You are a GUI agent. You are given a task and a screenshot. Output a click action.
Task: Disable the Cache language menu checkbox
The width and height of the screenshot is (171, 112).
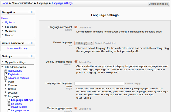point(76,108)
